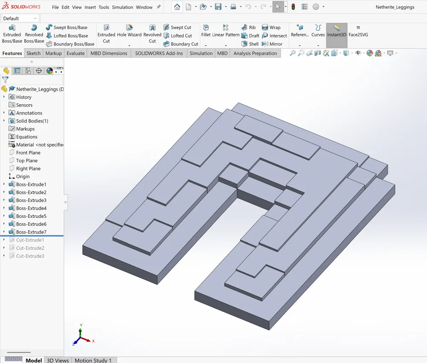Open the 3D Views bottom tab

pos(58,360)
